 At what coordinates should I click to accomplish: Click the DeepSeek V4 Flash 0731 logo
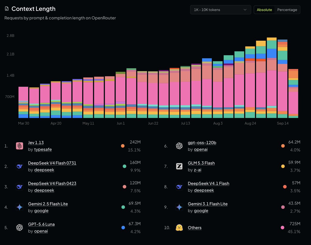(20, 166)
